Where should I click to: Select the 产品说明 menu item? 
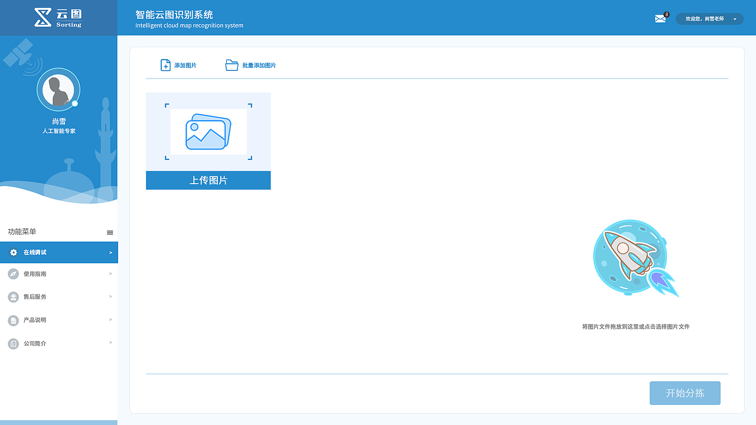58,320
